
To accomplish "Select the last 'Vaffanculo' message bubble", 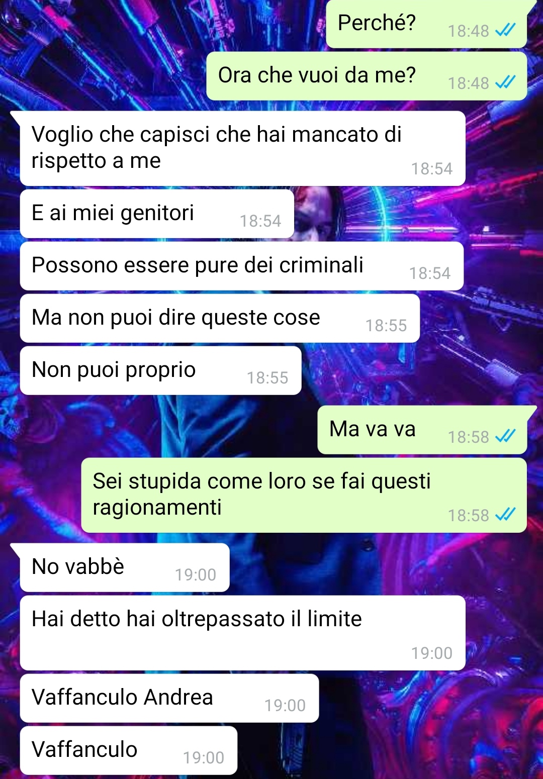I will [x=128, y=750].
